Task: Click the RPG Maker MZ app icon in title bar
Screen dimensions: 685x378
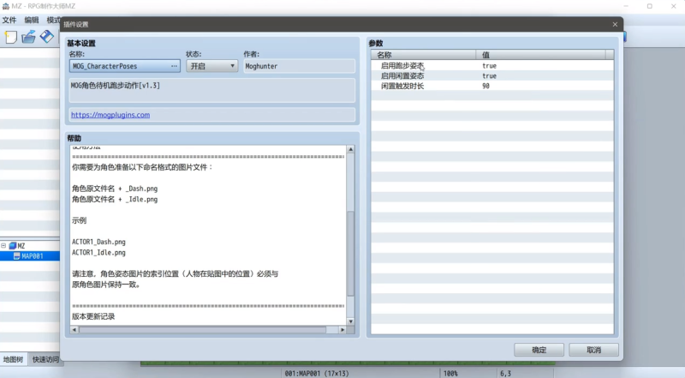Action: 6,6
